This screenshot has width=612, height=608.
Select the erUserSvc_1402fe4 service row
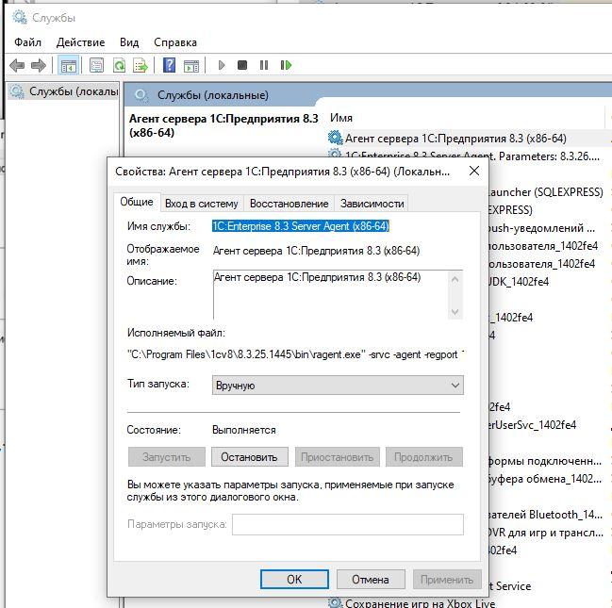tap(533, 424)
